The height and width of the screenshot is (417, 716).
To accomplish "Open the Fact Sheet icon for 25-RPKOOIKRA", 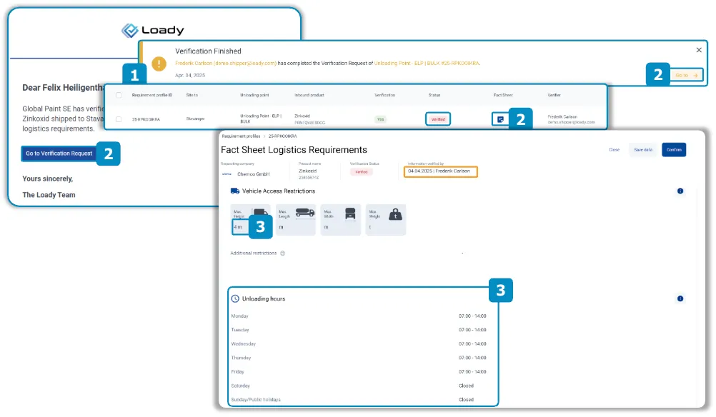I will click(x=500, y=119).
